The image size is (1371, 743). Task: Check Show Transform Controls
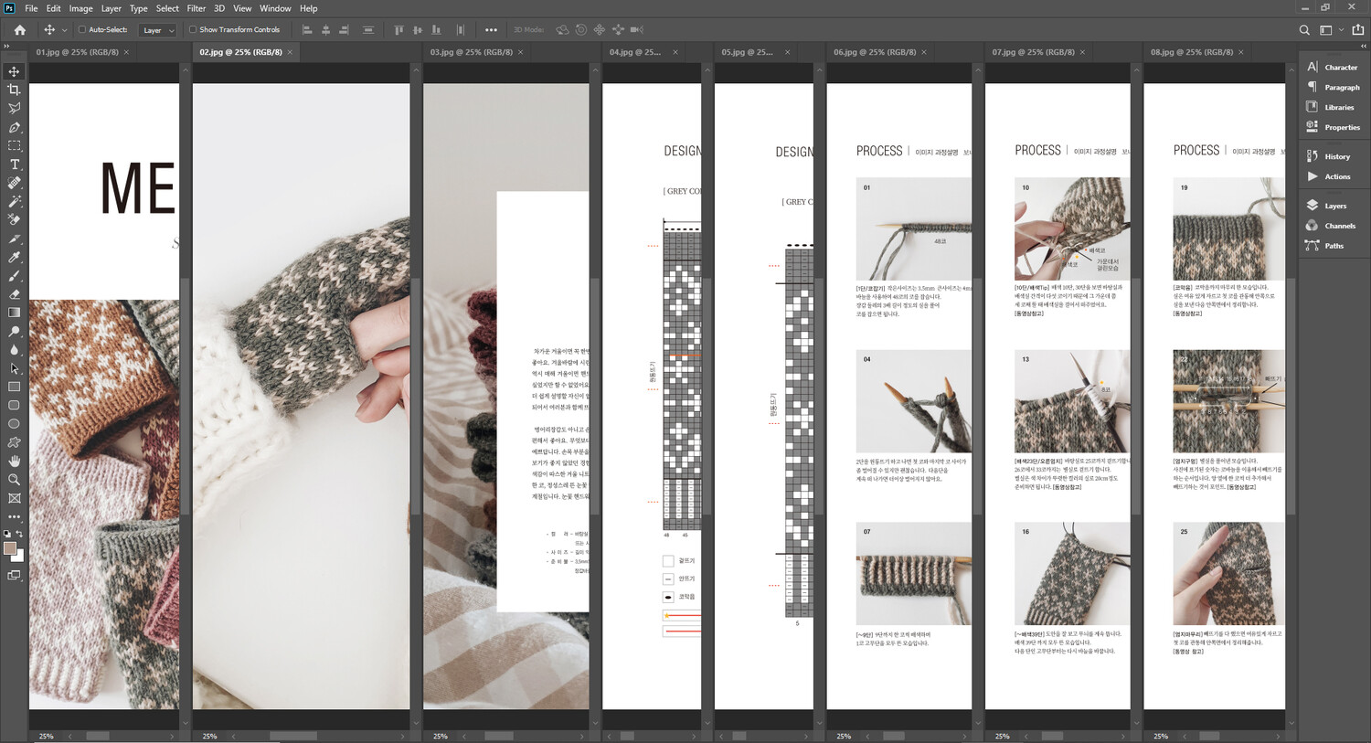[x=193, y=29]
